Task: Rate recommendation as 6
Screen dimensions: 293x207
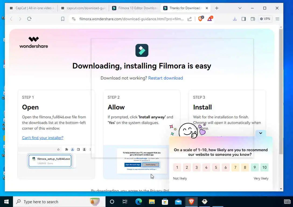Action: point(226,167)
